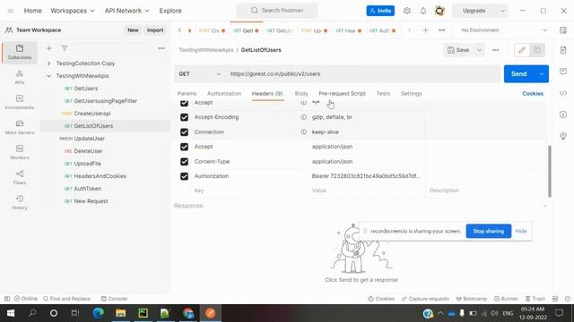Open request more actions ellipsis next to Save

495,50
